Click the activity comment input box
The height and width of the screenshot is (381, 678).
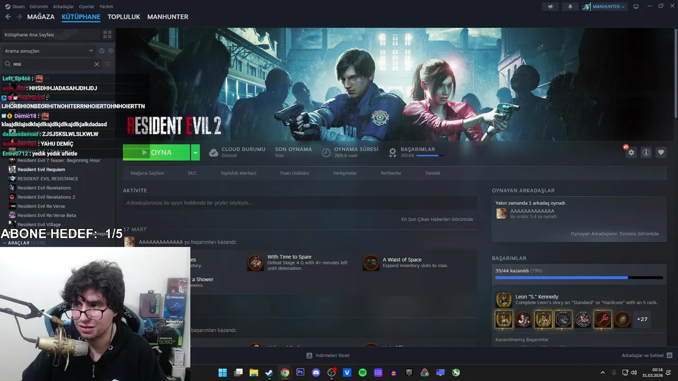[300, 203]
